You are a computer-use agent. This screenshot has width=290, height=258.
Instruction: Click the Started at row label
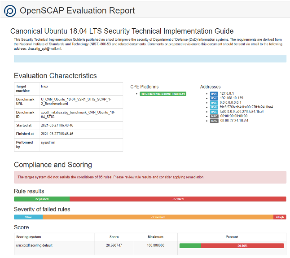(x=24, y=125)
